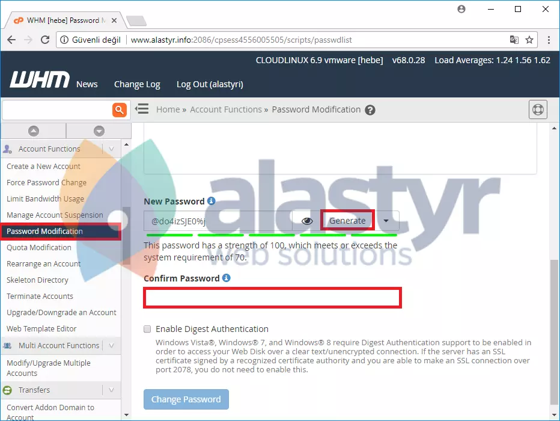The width and height of the screenshot is (560, 421).
Task: Focus the sidebar search box
Action: click(57, 109)
